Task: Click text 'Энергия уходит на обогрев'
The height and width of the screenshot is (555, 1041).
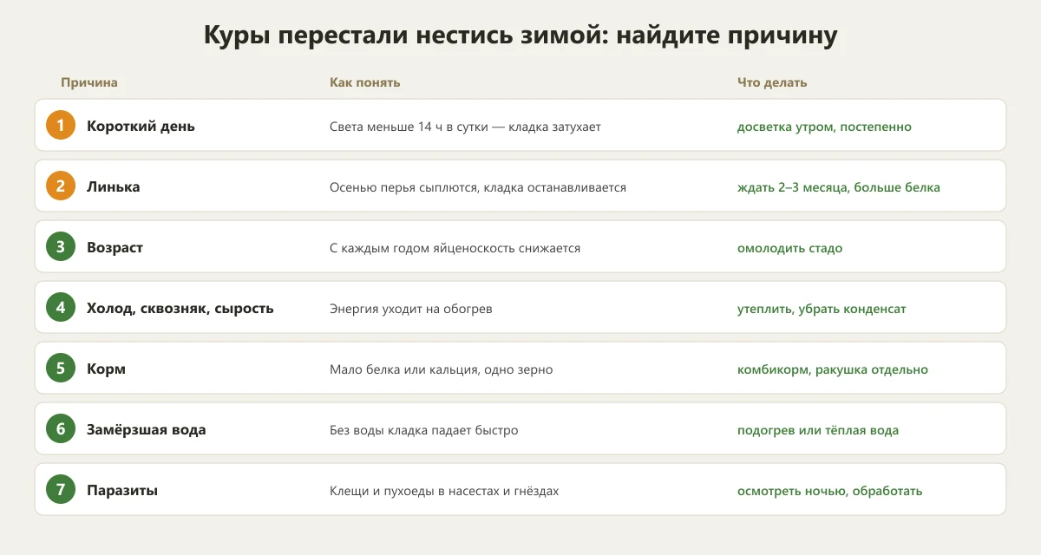Action: 411,309
